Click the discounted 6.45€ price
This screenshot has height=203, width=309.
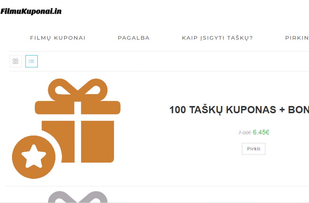(261, 132)
